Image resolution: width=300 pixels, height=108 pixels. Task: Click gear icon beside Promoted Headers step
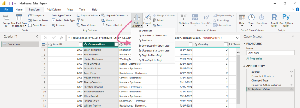[292, 76]
